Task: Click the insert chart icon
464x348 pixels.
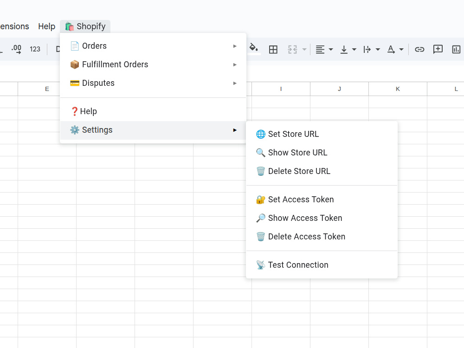Action: [x=456, y=50]
